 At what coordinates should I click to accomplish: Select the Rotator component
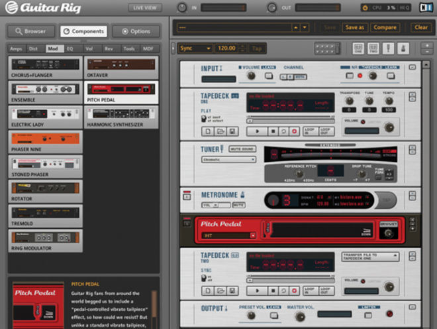coord(46,191)
